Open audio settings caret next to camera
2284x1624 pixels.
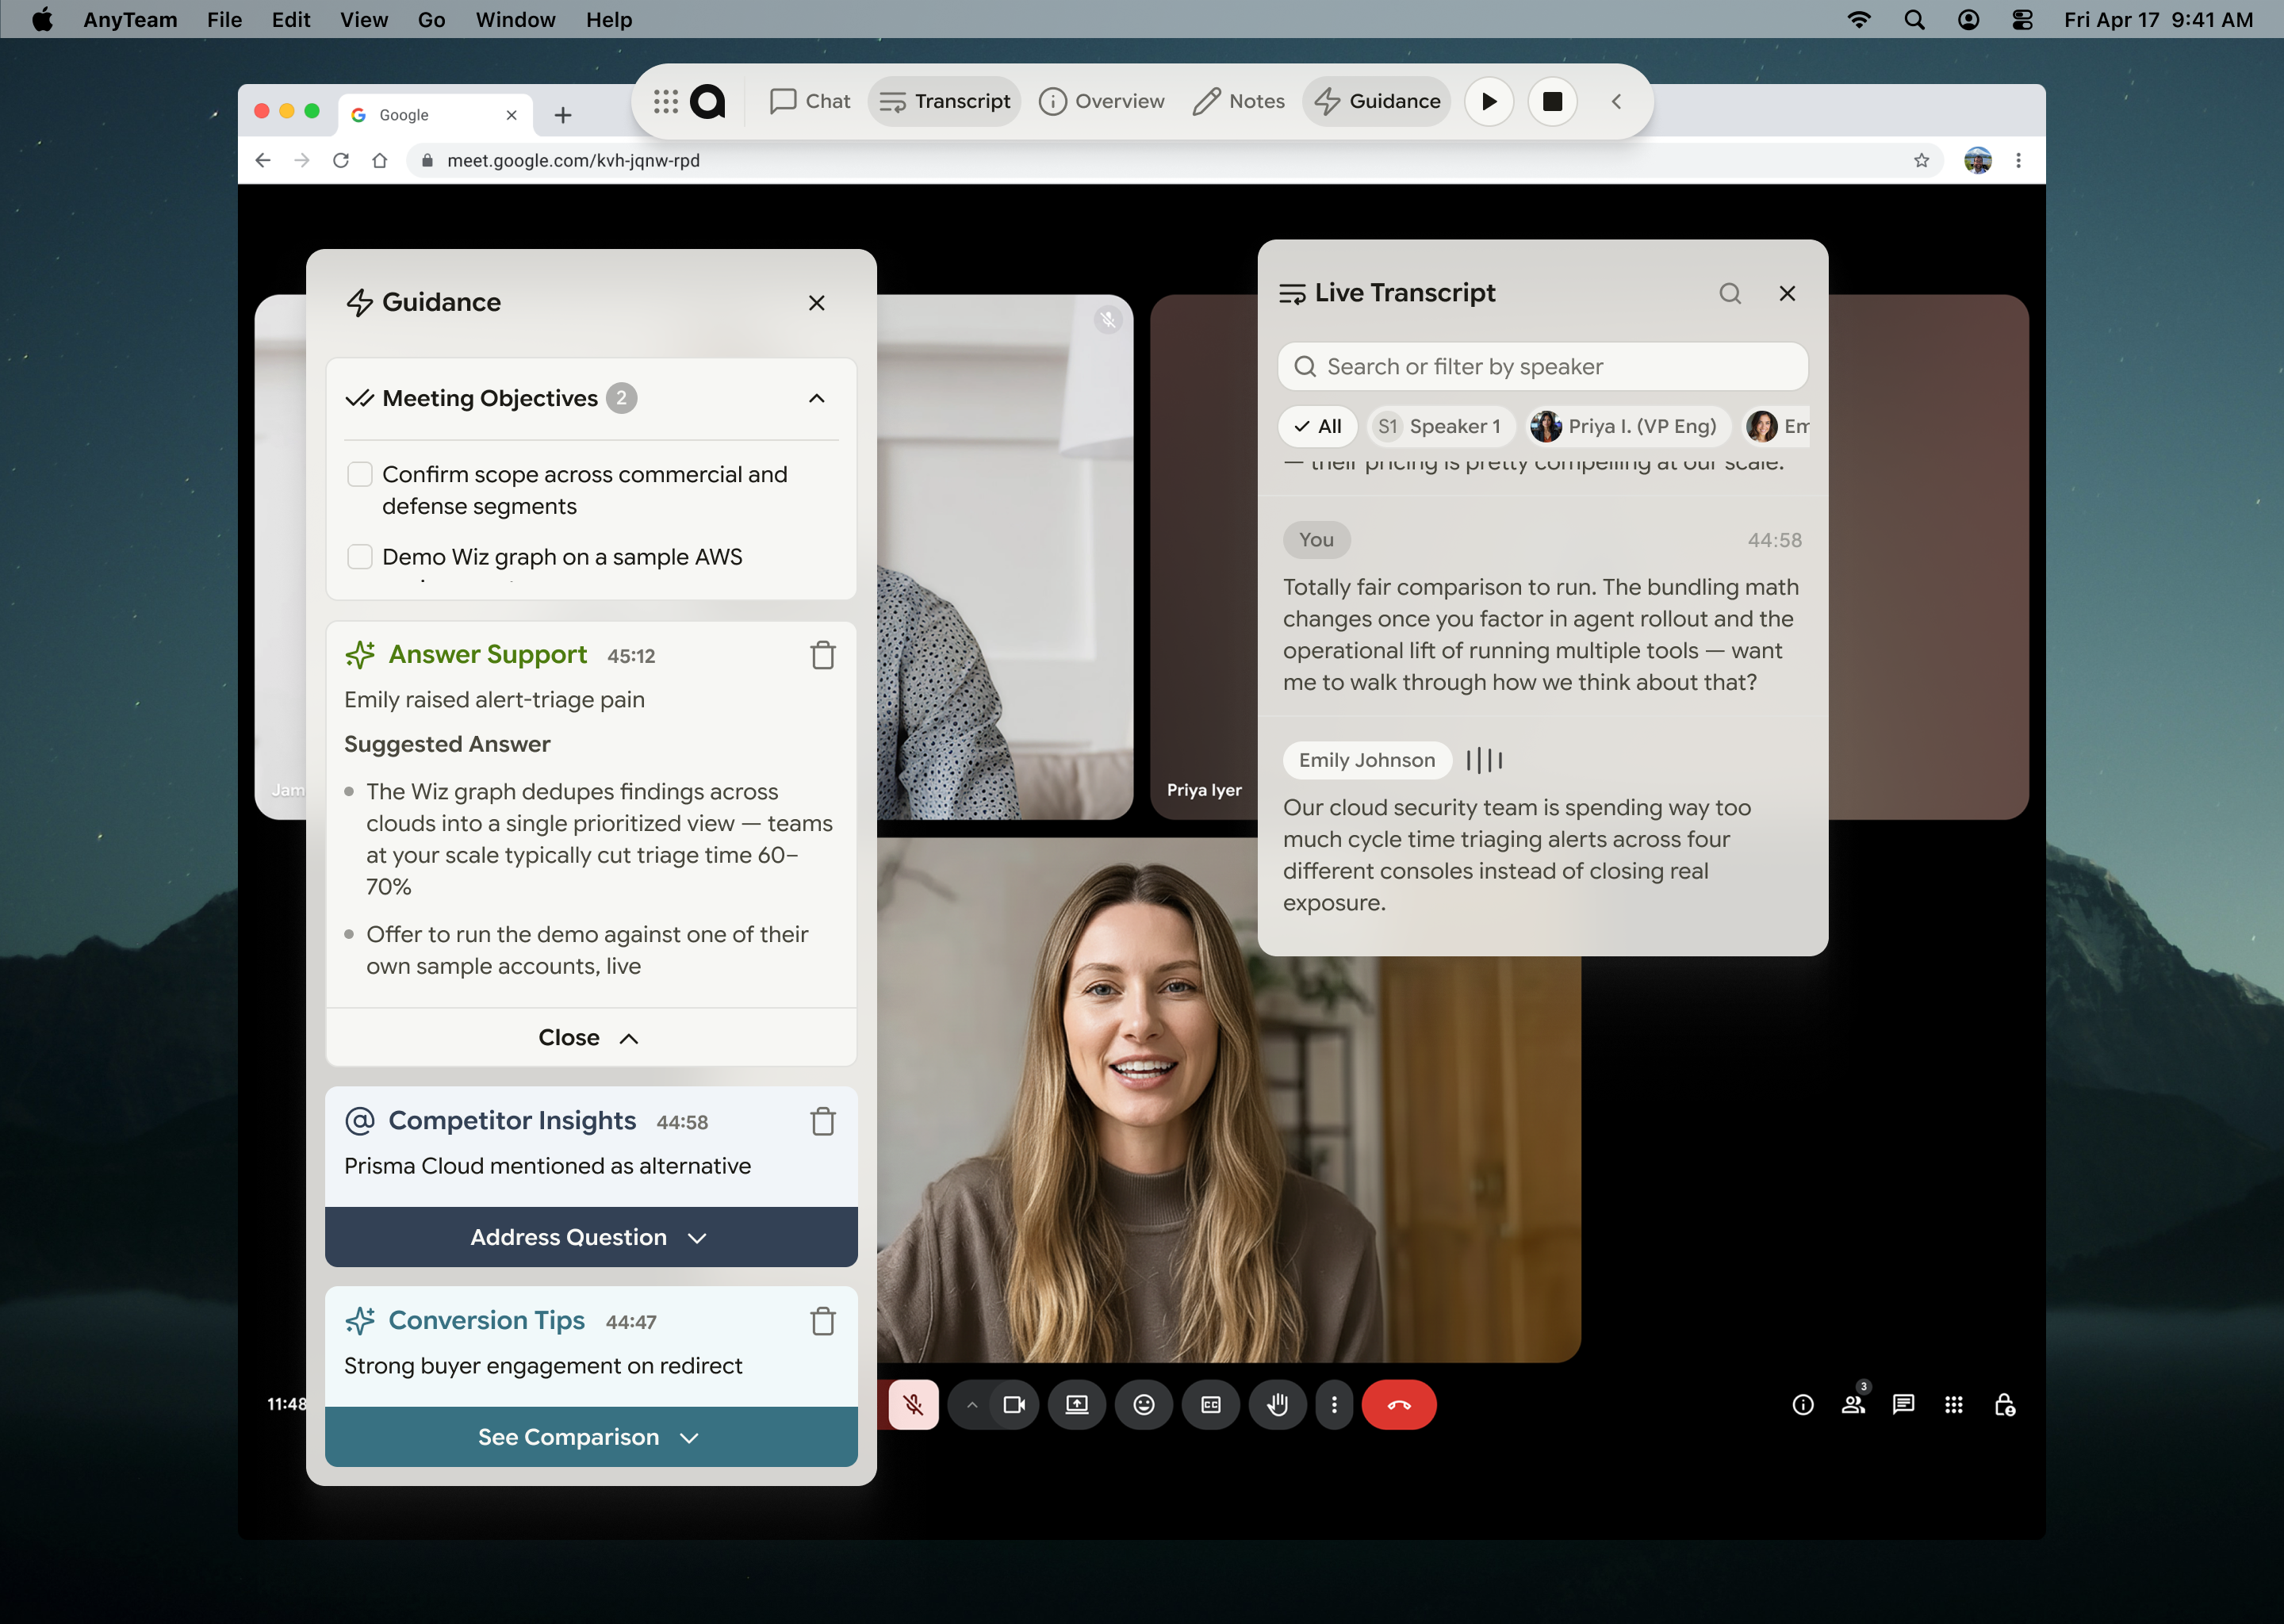click(971, 1405)
